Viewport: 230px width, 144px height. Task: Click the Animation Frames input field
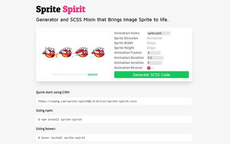point(154,53)
